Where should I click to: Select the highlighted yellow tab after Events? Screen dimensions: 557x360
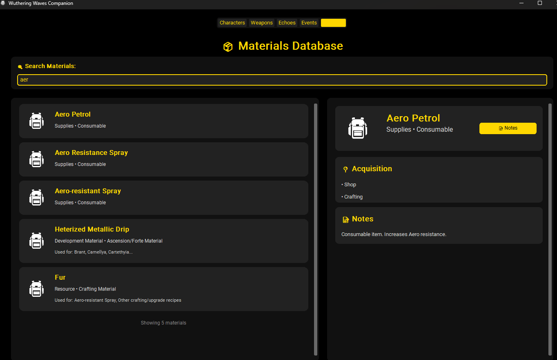333,23
